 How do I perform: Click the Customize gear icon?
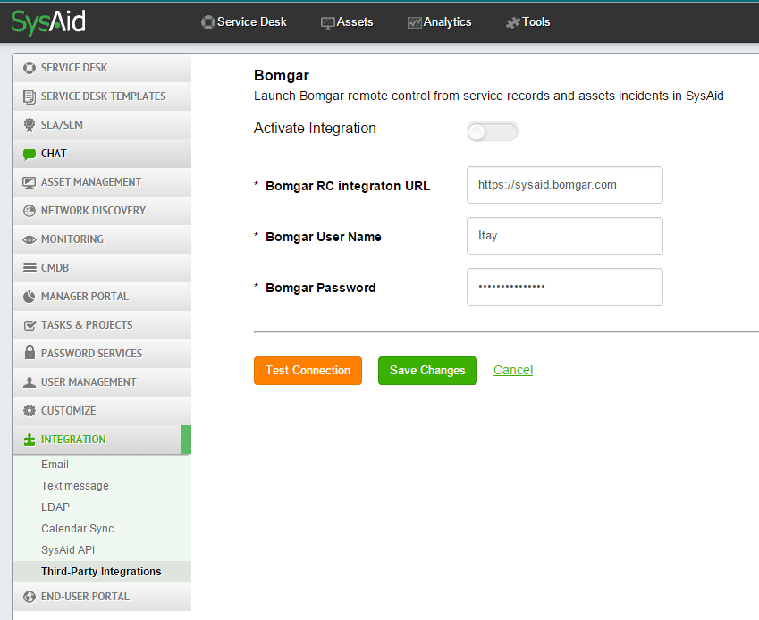point(30,411)
